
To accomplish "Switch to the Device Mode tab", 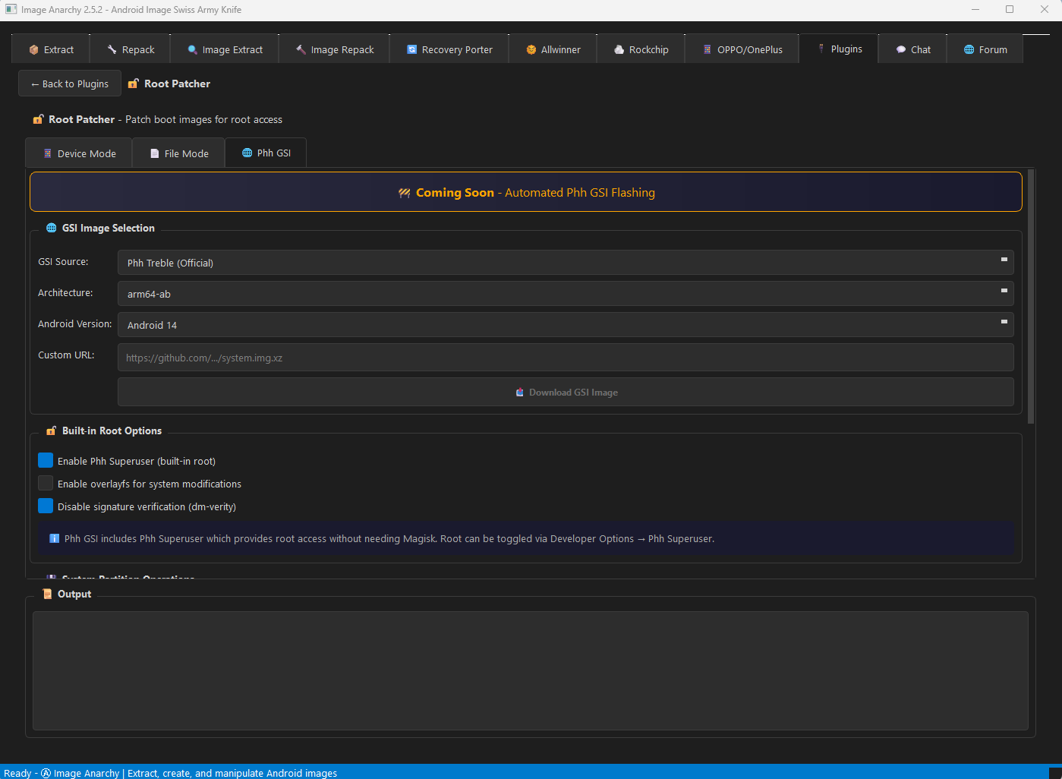I will (78, 153).
